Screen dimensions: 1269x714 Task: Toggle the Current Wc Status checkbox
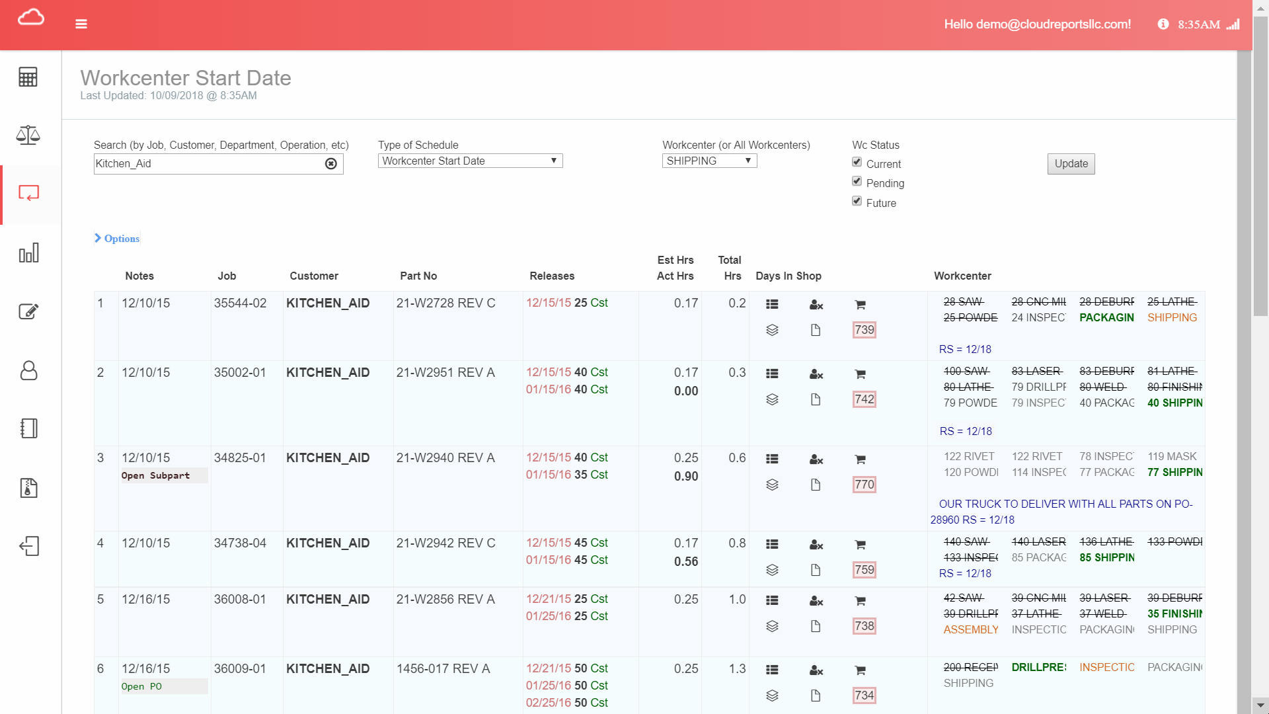(857, 163)
